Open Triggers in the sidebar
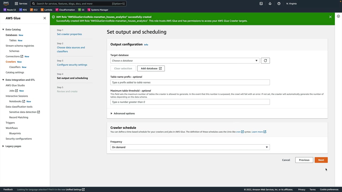Viewport: 342px width, 192px height. (x=10, y=123)
